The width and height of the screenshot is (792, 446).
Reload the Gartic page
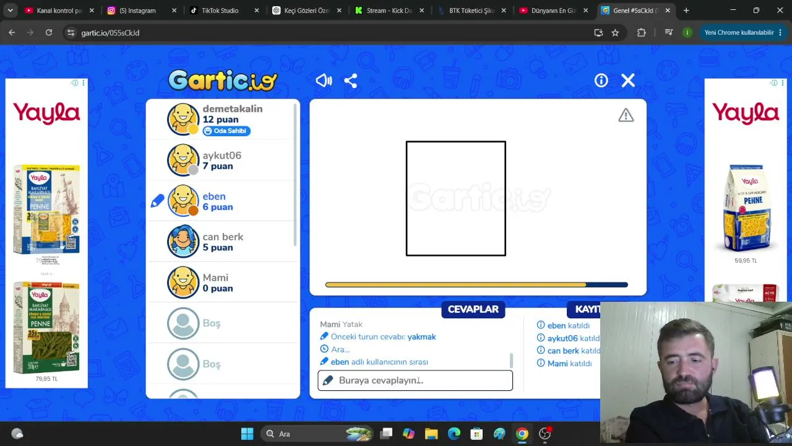click(x=49, y=33)
